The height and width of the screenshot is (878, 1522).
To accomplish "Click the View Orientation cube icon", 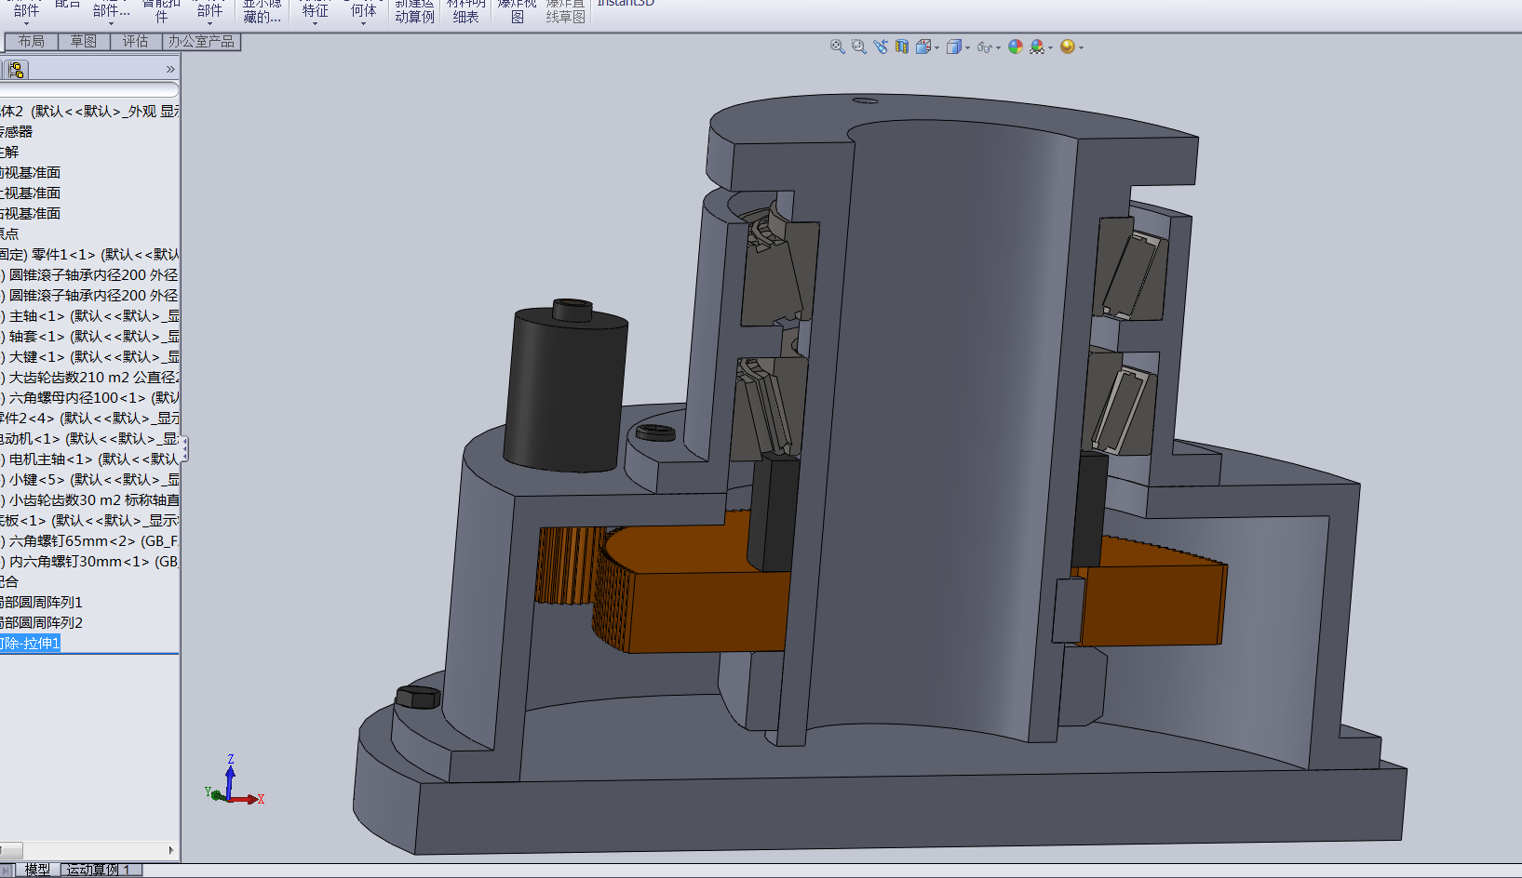I will 923,47.
